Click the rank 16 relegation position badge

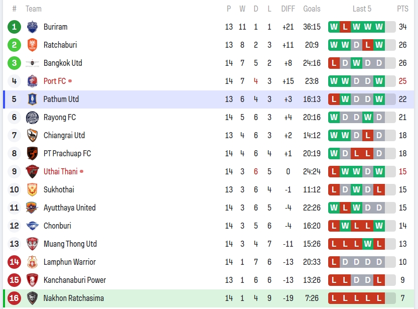[x=14, y=298]
